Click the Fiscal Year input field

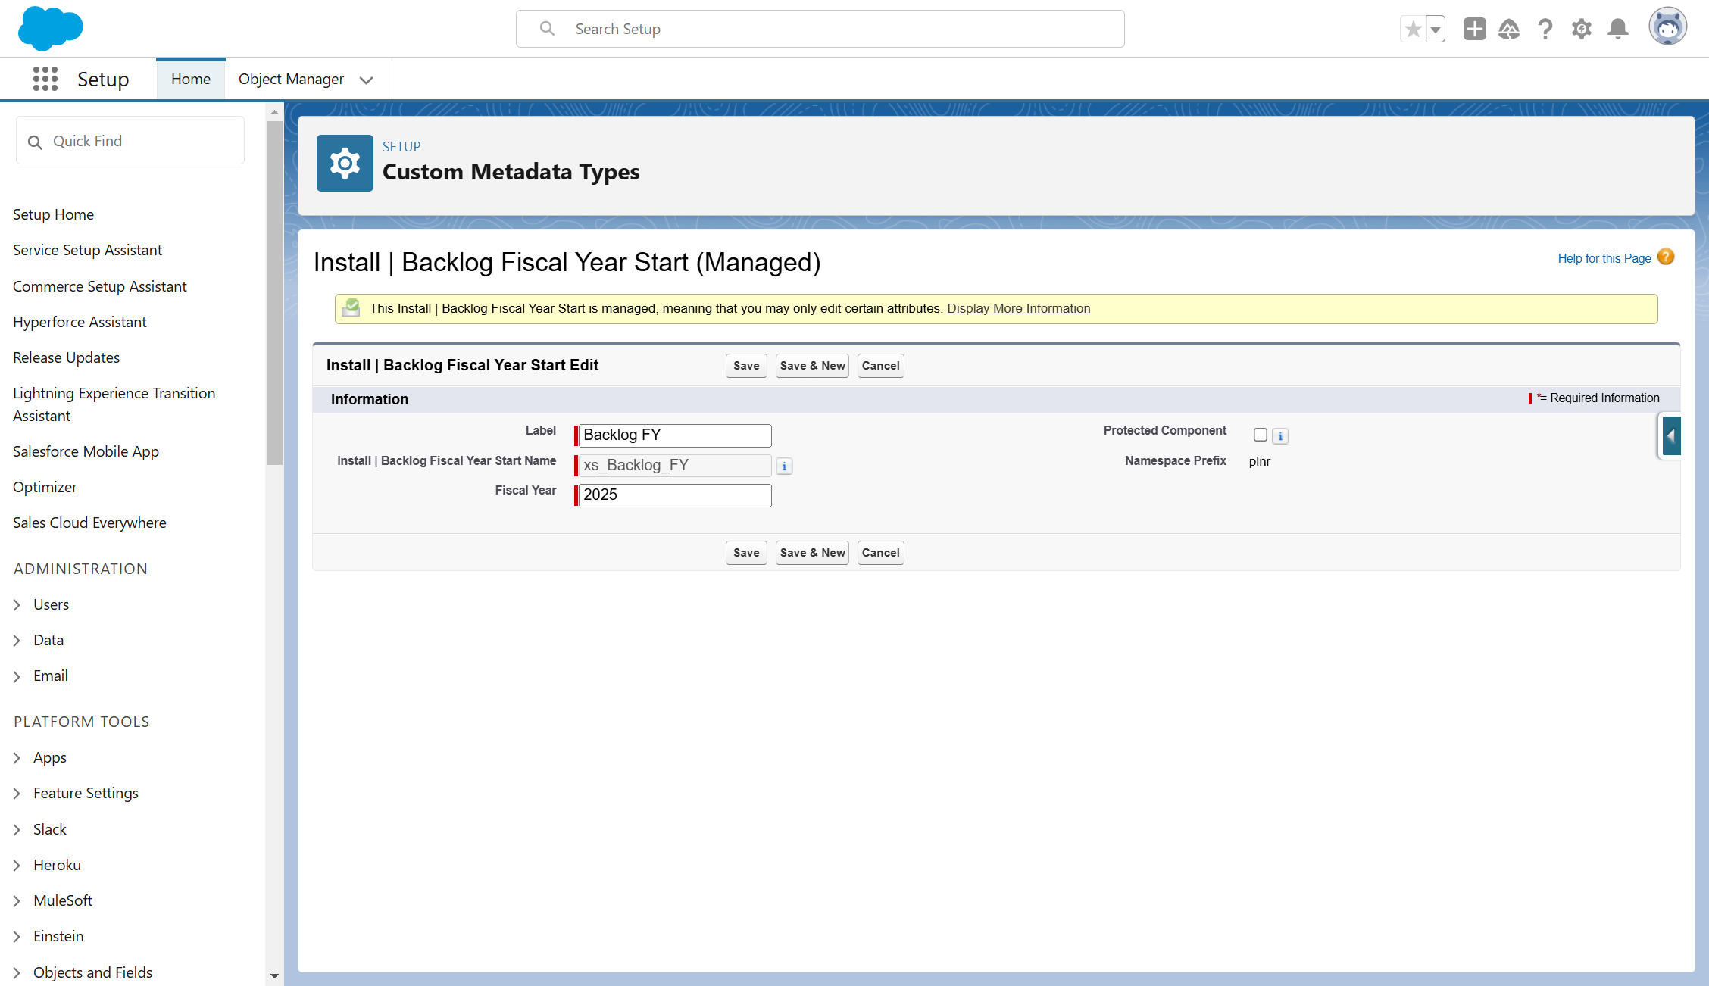coord(674,495)
